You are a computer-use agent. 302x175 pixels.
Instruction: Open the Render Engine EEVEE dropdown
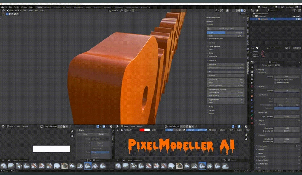pos(287,65)
